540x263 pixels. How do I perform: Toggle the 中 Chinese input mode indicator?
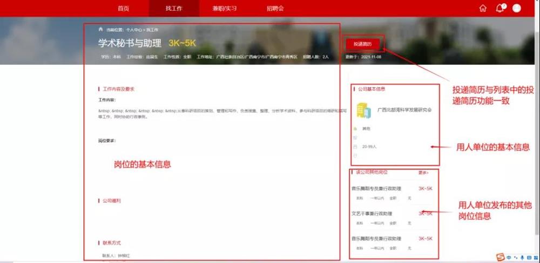point(509,257)
